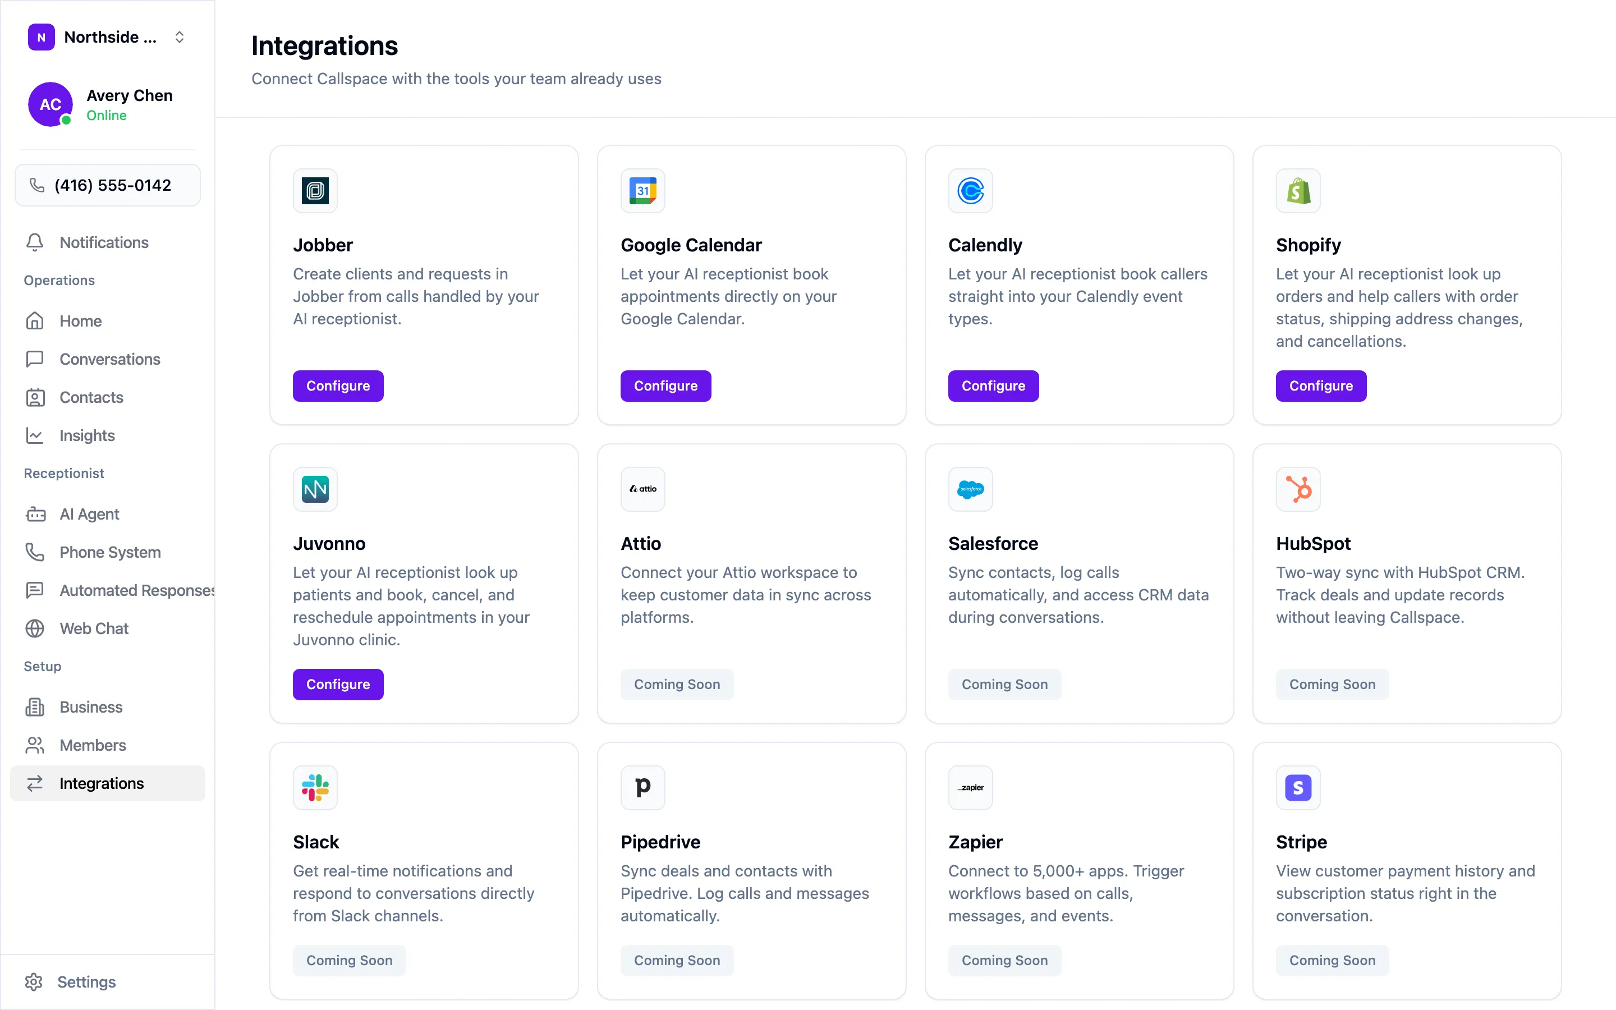Screen dimensions: 1616x1010
Task: Click the Online status text
Action: click(106, 116)
